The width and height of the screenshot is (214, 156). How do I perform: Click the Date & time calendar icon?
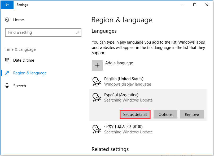click(7, 60)
